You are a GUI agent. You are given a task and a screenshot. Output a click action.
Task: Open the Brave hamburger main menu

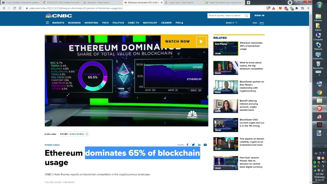coord(308,8)
